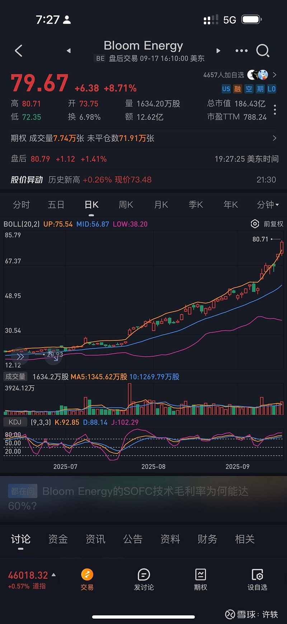Switch to 分时 chart tab
Screen dimensions: 287x624
(x=21, y=205)
